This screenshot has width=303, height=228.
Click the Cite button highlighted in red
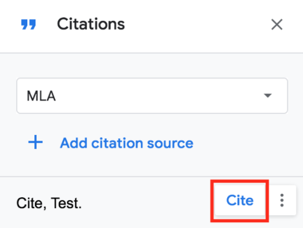[x=240, y=200]
